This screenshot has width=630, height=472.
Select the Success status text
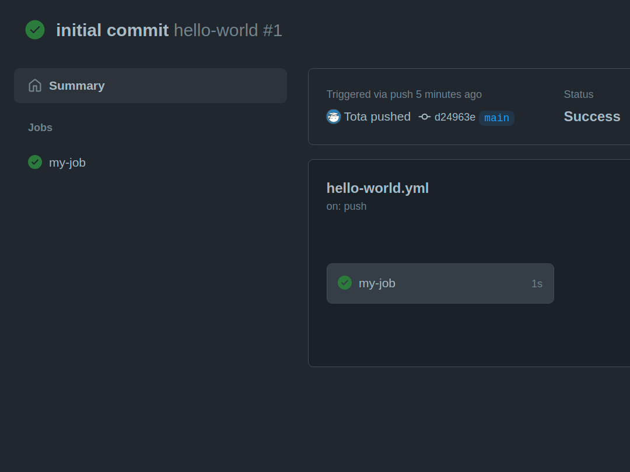click(591, 116)
